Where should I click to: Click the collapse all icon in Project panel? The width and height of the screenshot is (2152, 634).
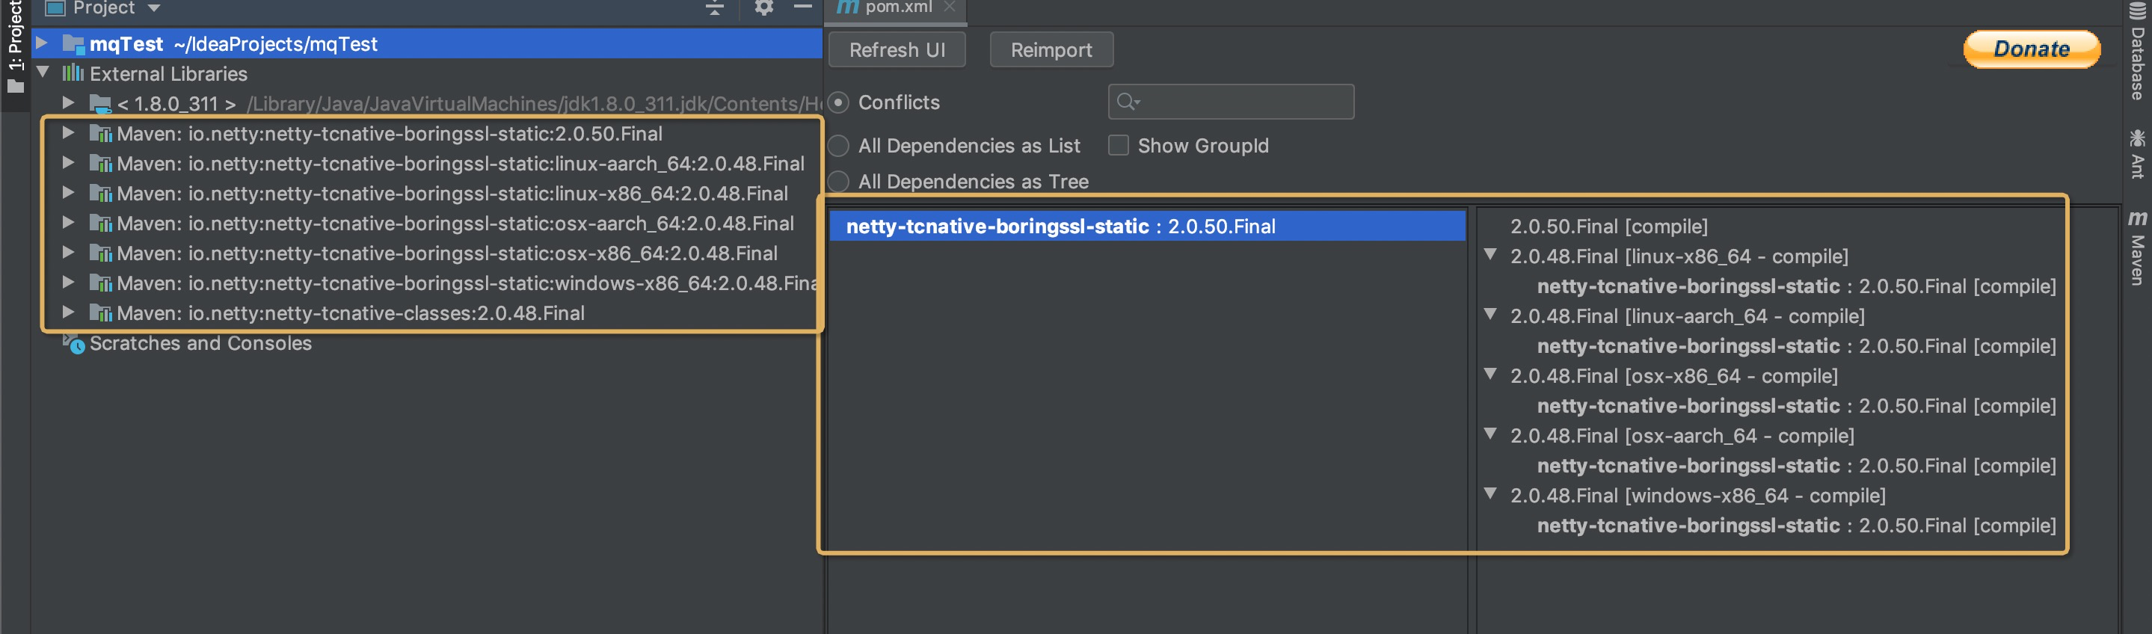point(715,8)
